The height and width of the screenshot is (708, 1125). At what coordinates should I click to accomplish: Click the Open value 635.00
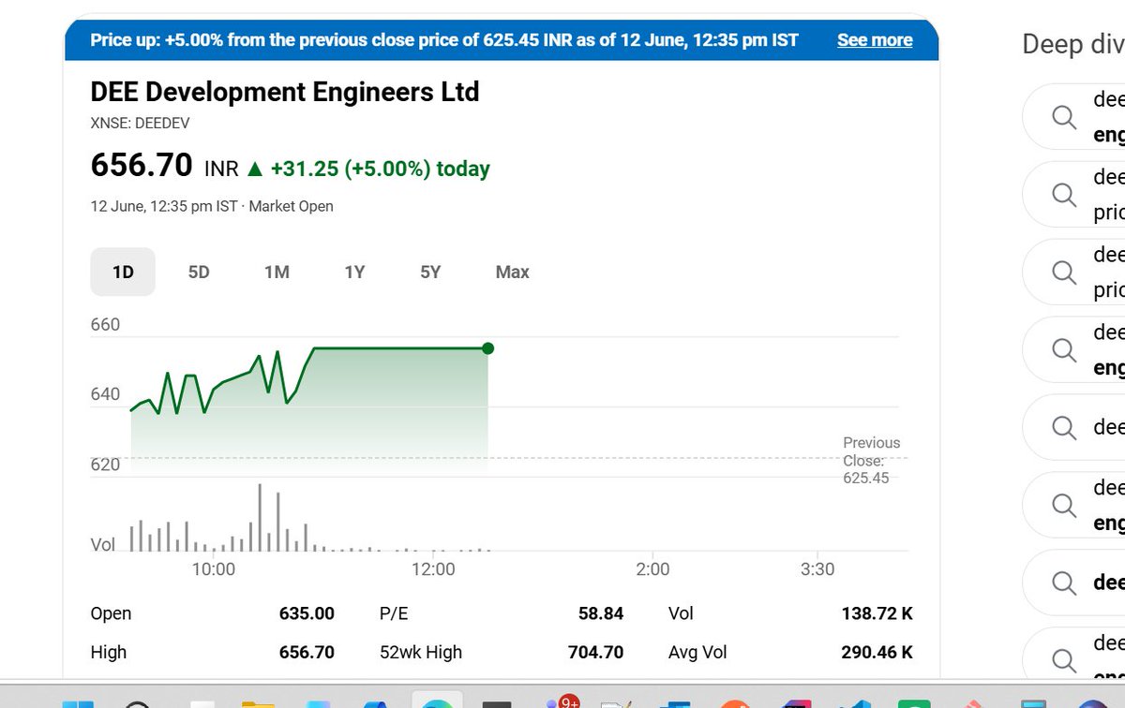(x=307, y=613)
